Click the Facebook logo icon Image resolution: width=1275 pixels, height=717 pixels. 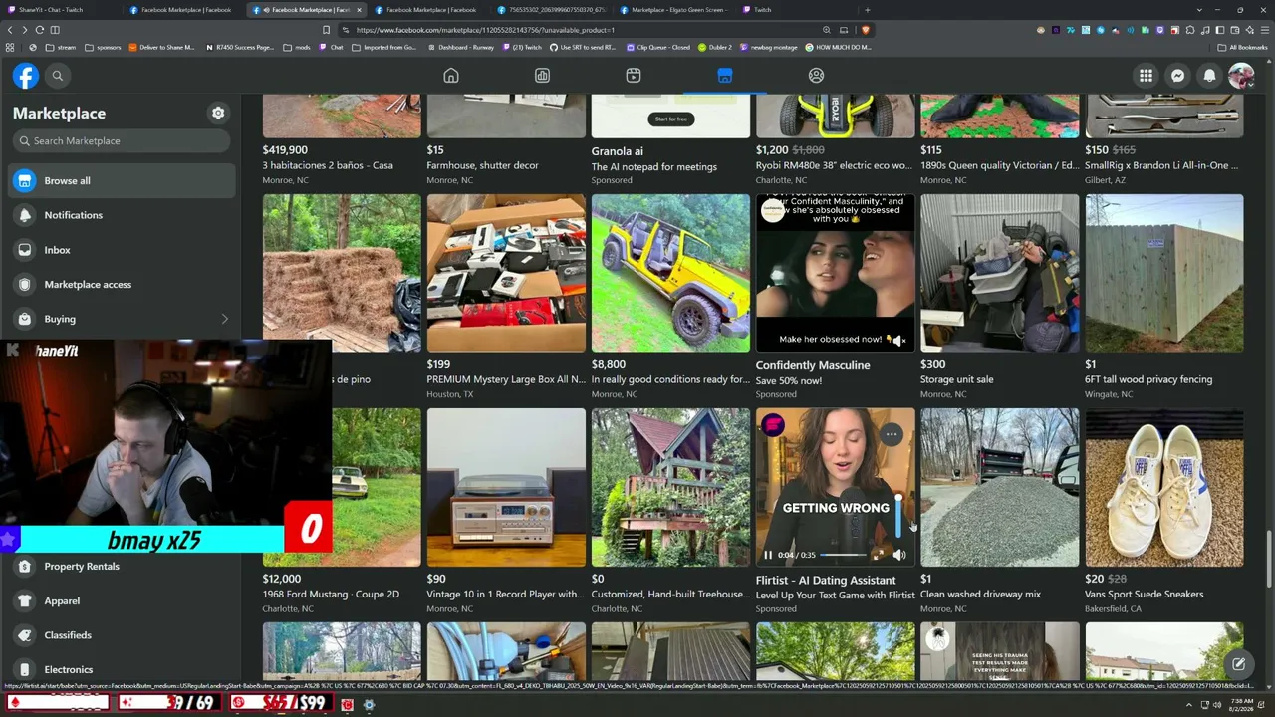(x=26, y=76)
